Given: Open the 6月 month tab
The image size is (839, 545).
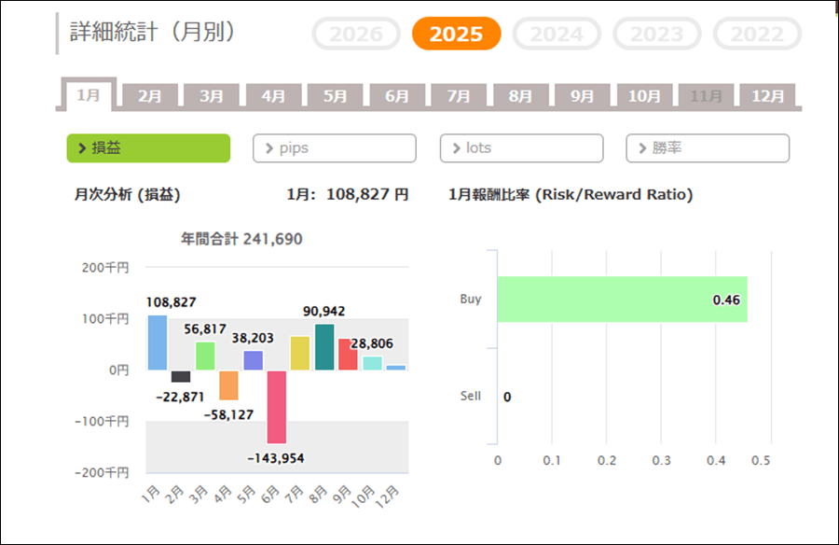Looking at the screenshot, I should click(397, 96).
